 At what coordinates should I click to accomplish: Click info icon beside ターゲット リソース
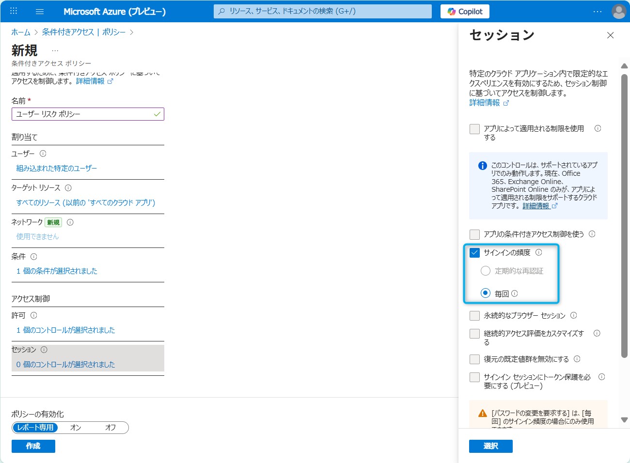coord(68,188)
